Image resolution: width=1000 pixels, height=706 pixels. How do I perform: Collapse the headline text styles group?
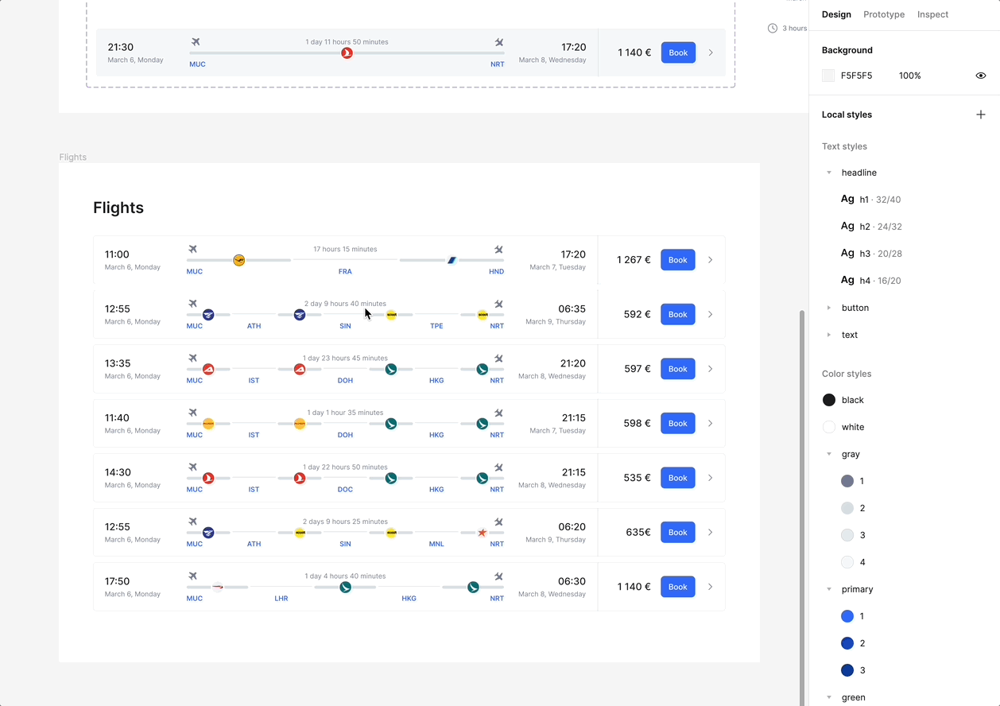point(829,173)
